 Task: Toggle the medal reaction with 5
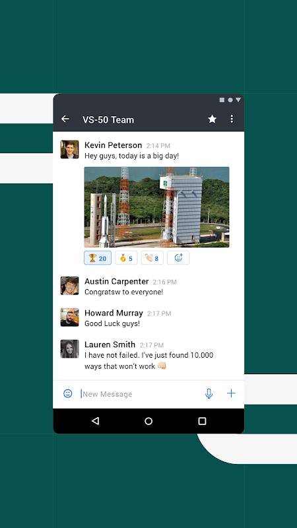tap(126, 258)
